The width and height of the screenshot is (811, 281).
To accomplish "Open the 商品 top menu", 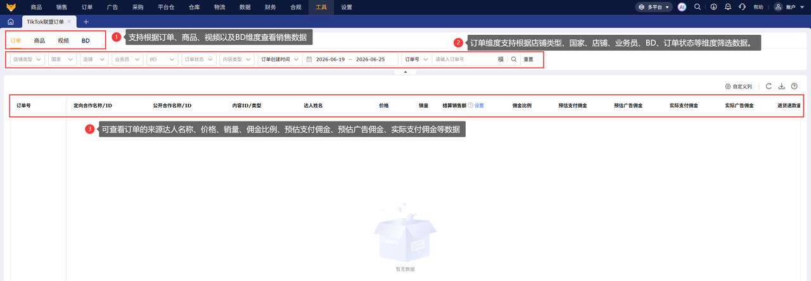I will click(x=36, y=7).
